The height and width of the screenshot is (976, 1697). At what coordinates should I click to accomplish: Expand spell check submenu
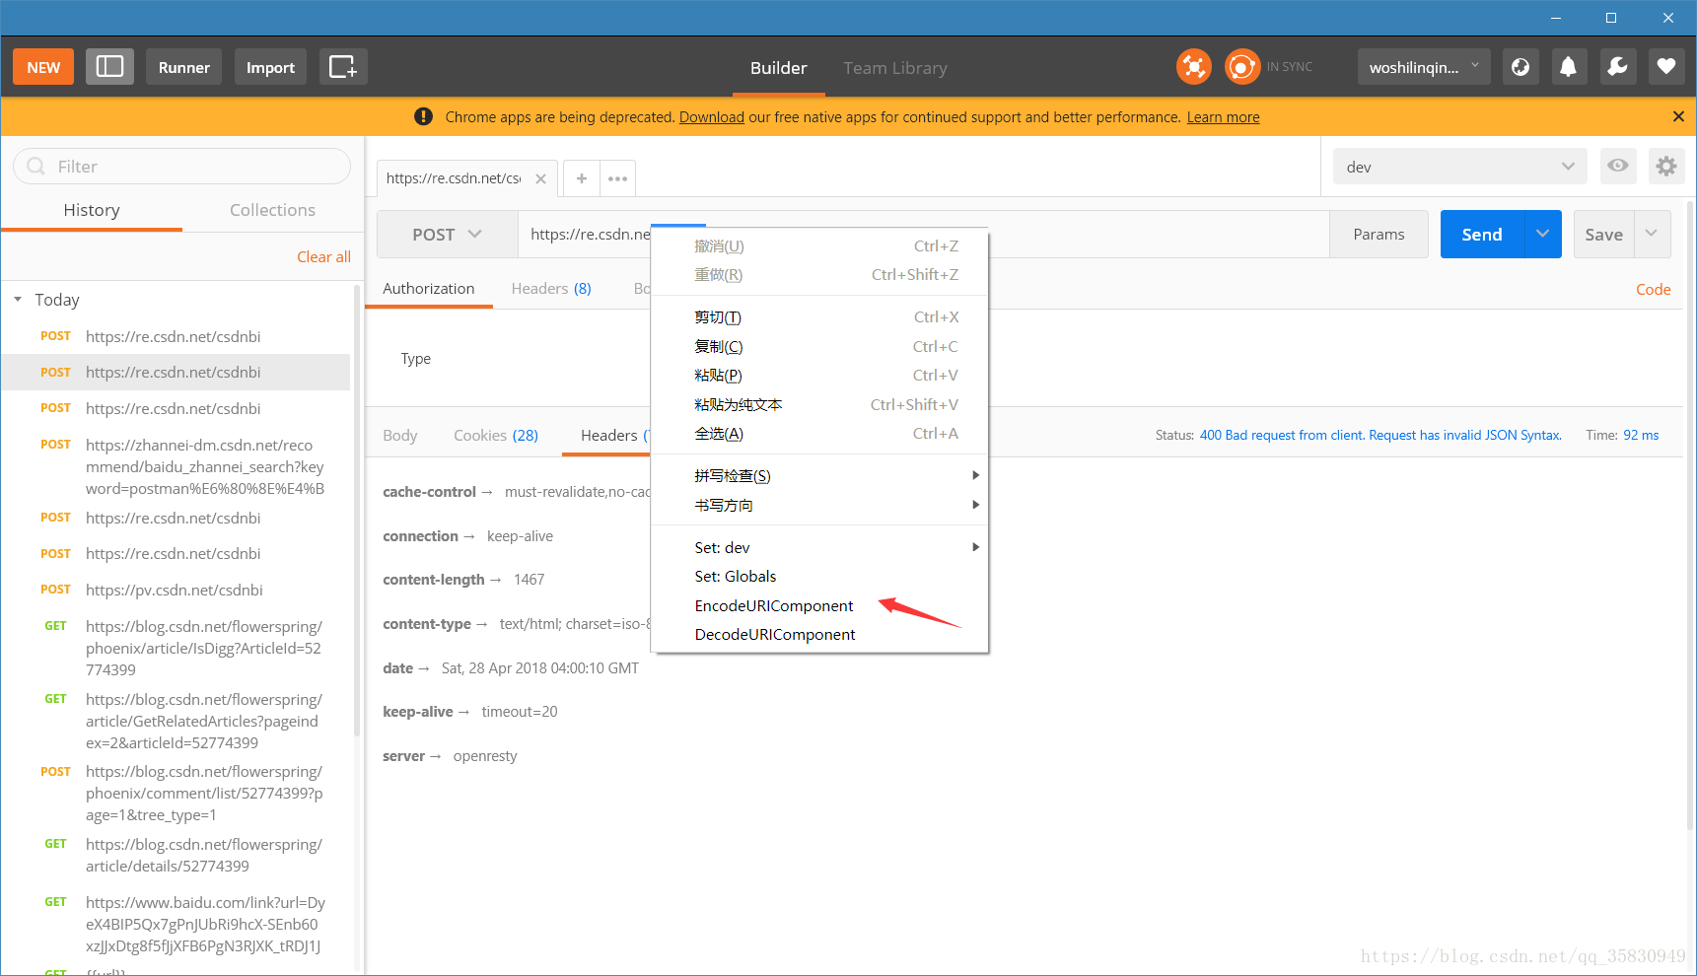tap(820, 476)
